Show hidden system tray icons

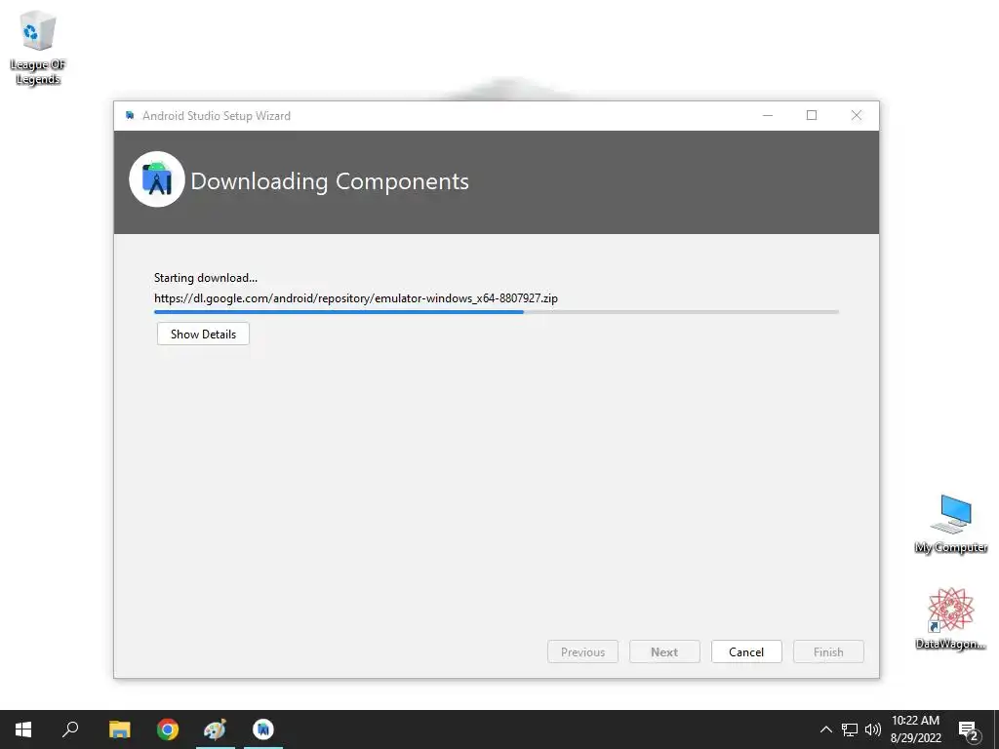point(825,729)
